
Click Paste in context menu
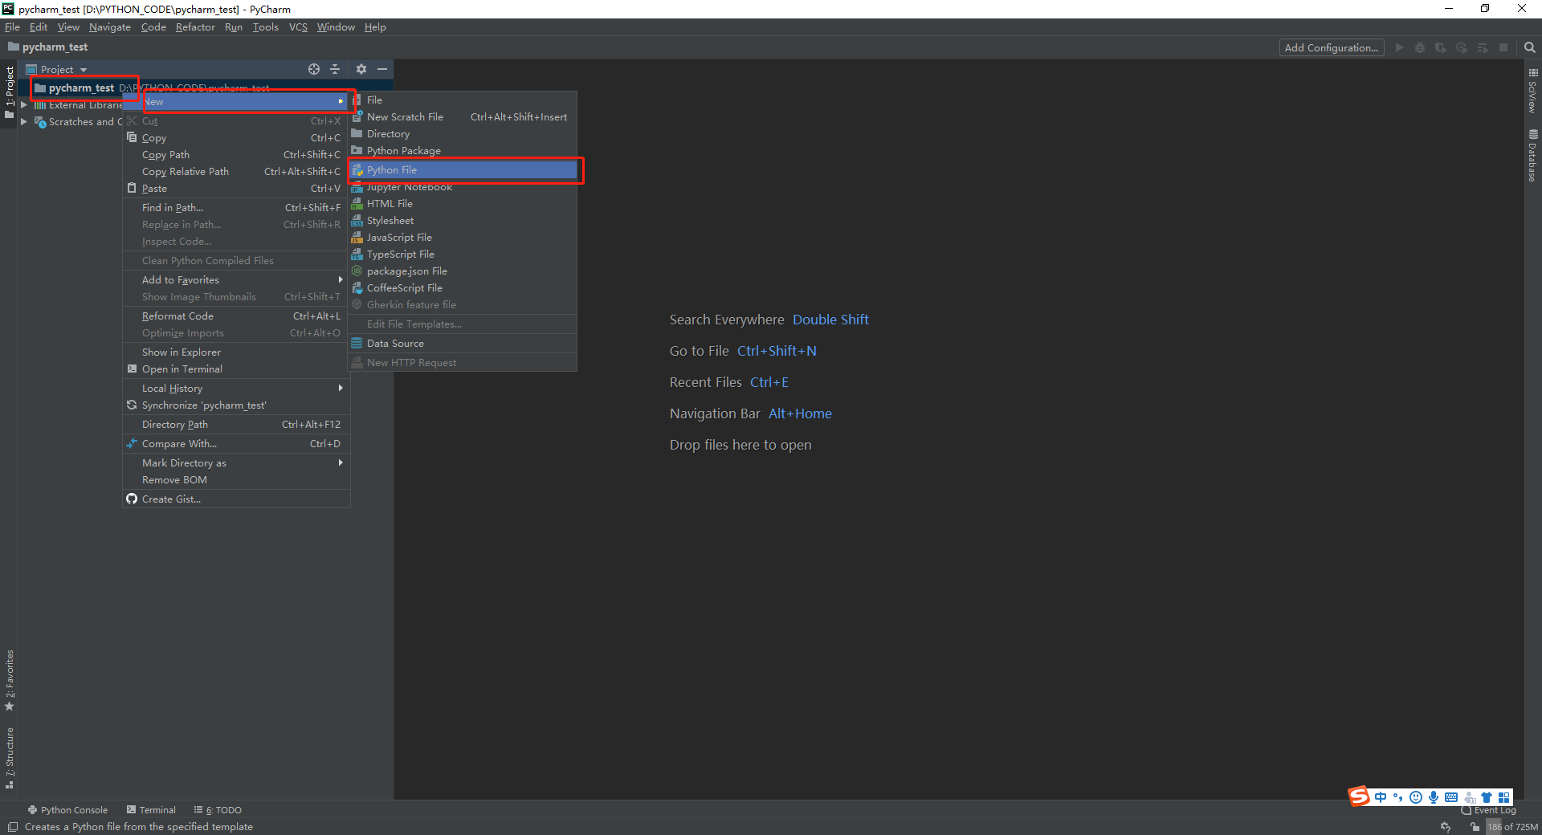pos(236,188)
